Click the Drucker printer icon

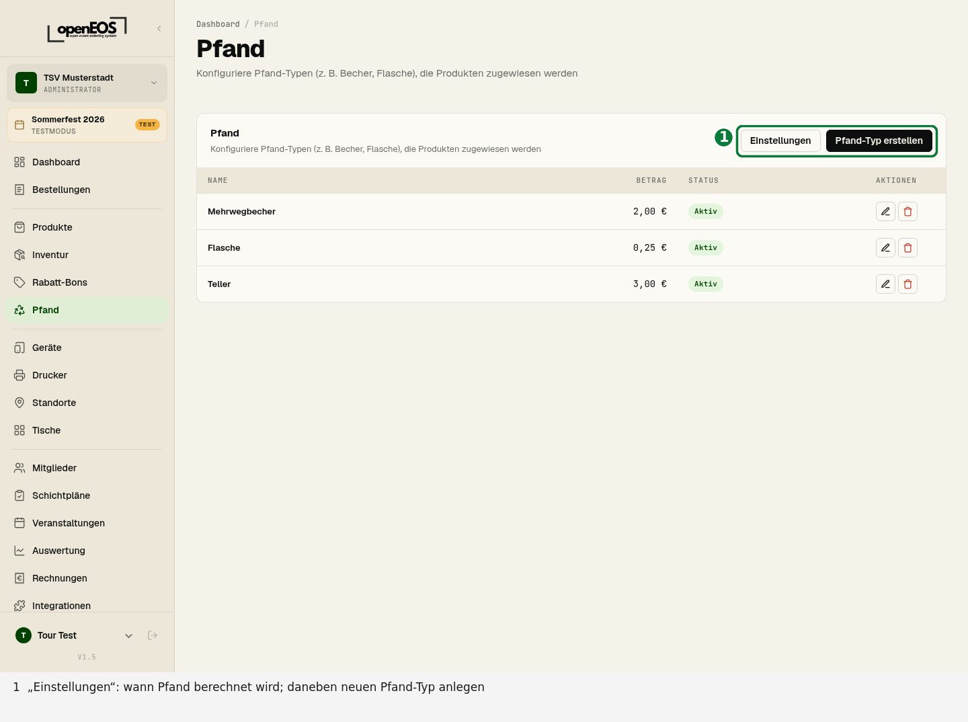19,375
